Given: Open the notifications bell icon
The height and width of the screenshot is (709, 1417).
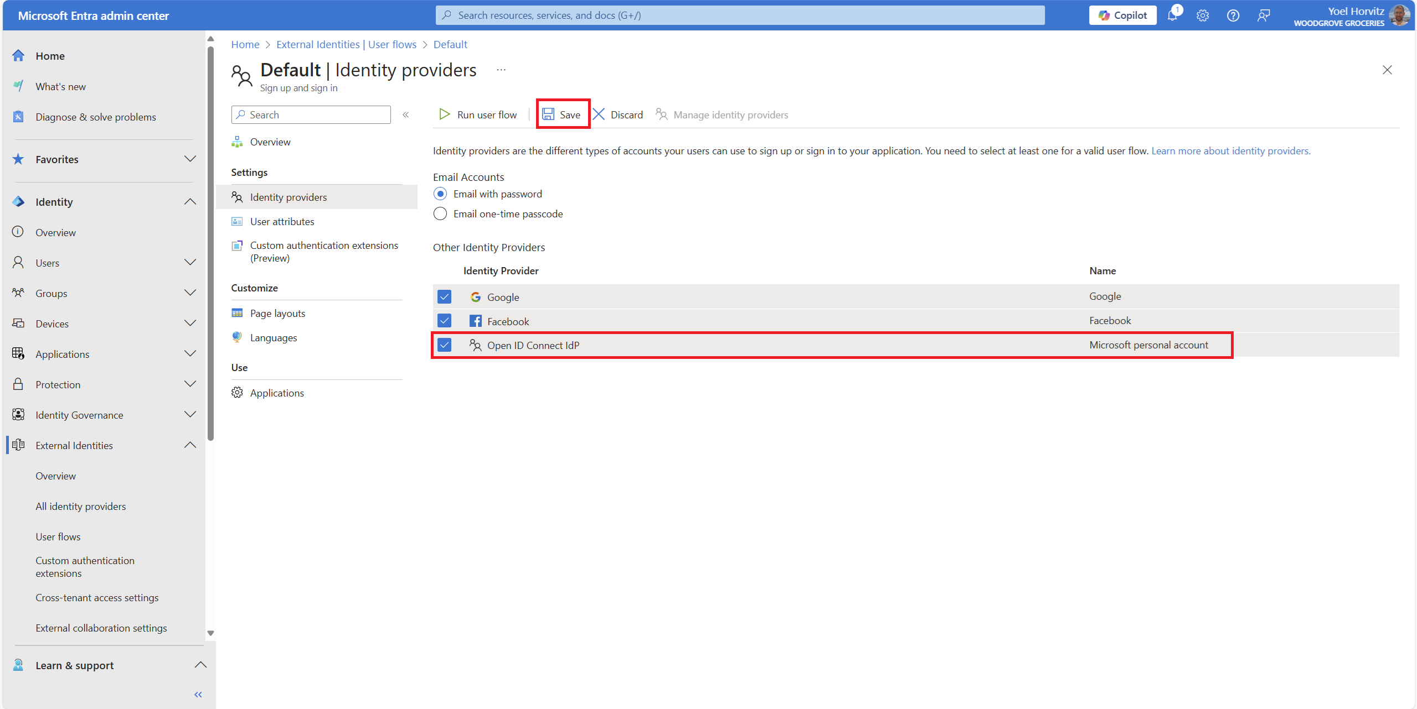Looking at the screenshot, I should click(1172, 15).
